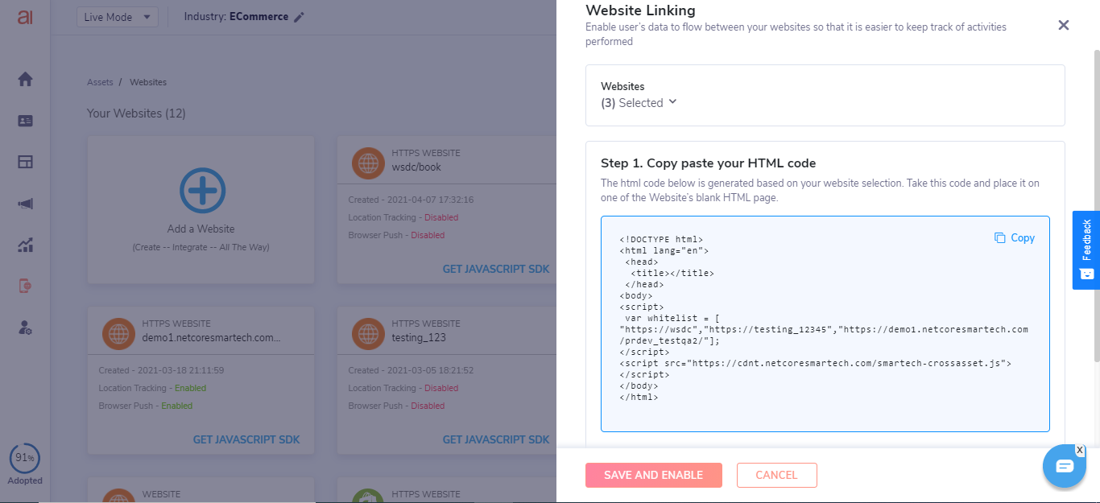
Task: Click 'Step 1. Copy paste your HTML code' heading
Action: [709, 163]
